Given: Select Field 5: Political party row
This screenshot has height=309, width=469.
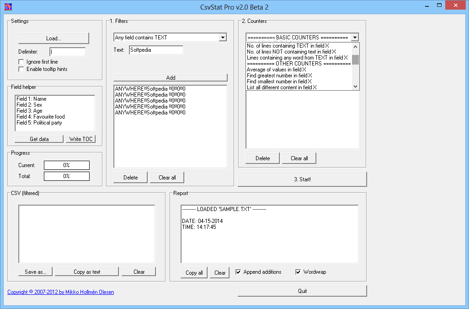Looking at the screenshot, I should 55,123.
